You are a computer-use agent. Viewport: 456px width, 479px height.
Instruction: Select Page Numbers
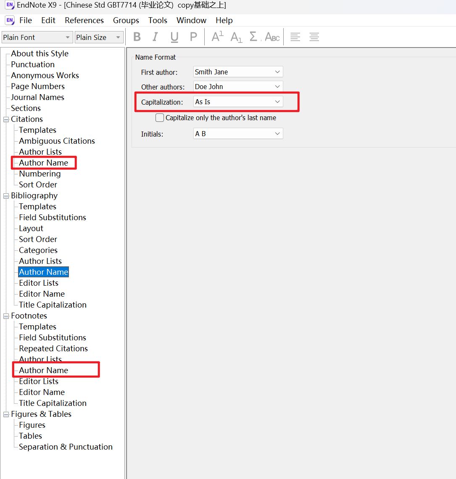(x=38, y=87)
